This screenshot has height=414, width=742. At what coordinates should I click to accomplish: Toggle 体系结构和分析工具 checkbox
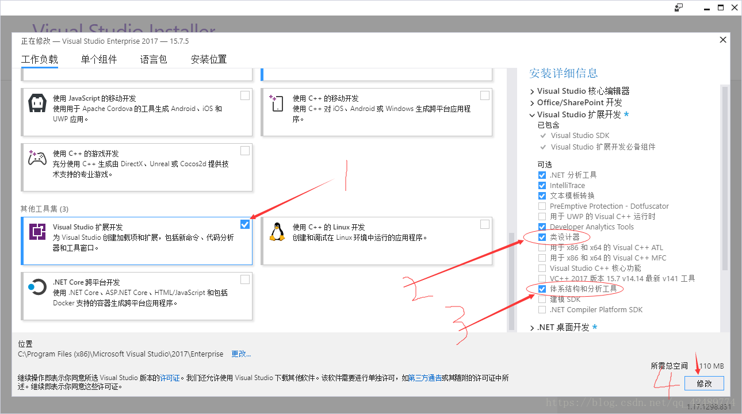(542, 289)
